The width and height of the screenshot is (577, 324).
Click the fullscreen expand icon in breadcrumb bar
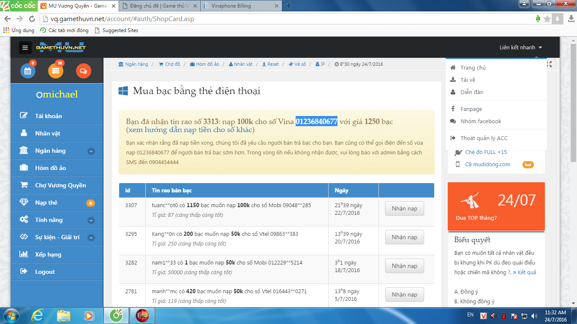[549, 64]
